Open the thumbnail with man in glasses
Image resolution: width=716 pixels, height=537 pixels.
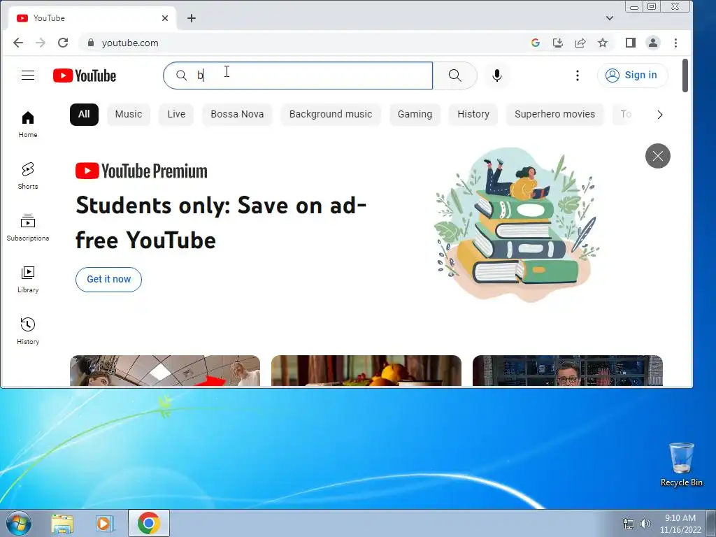(568, 371)
